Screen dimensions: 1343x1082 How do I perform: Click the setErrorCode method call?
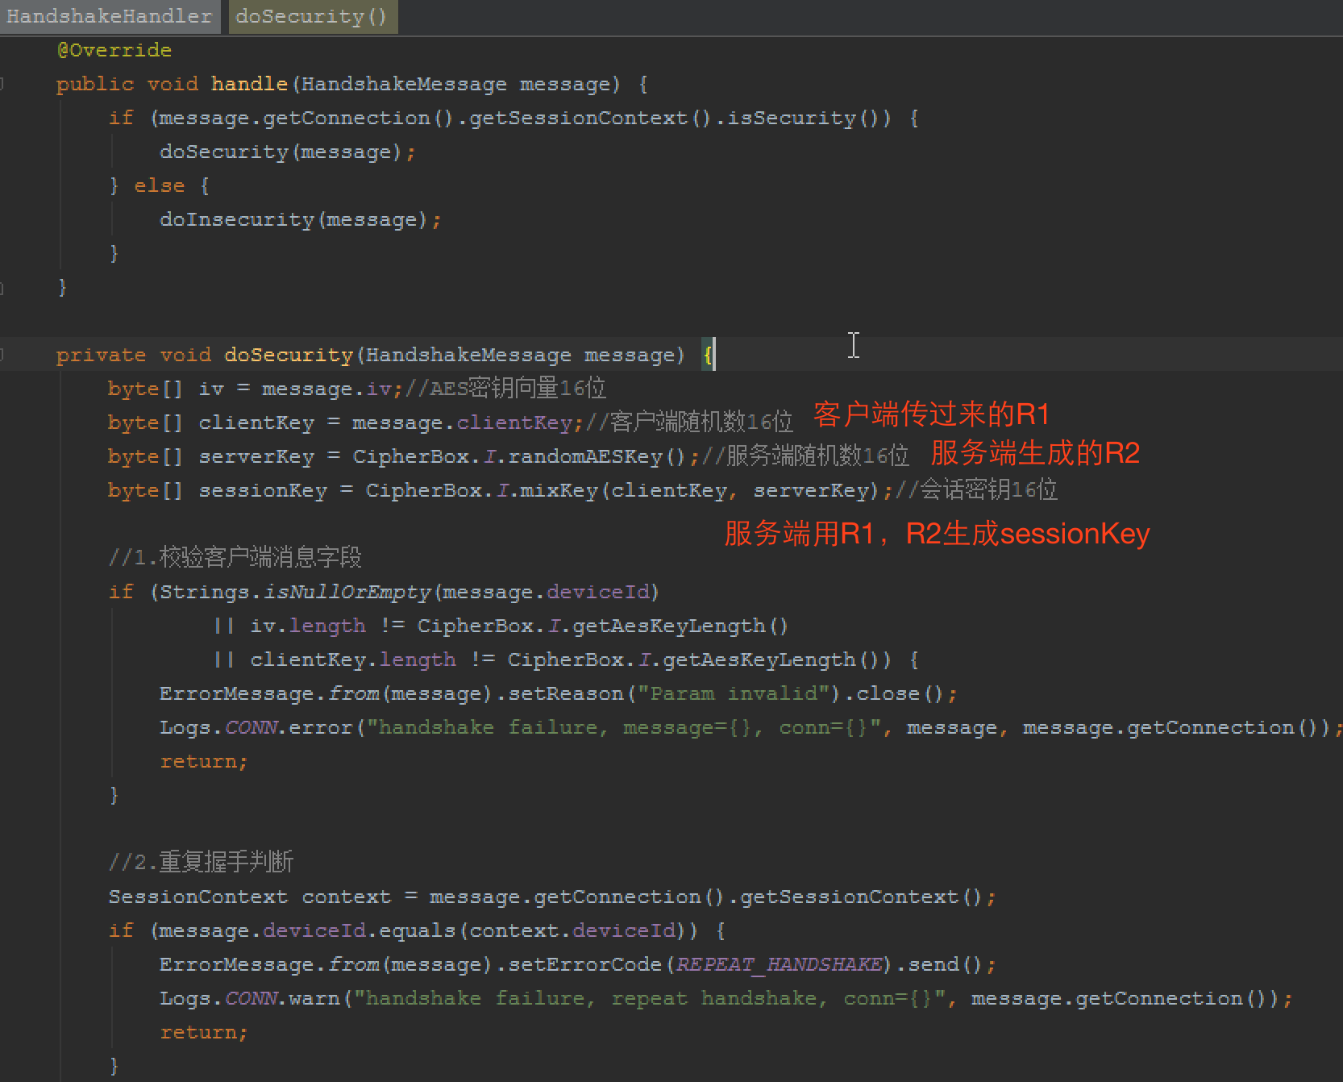(585, 964)
